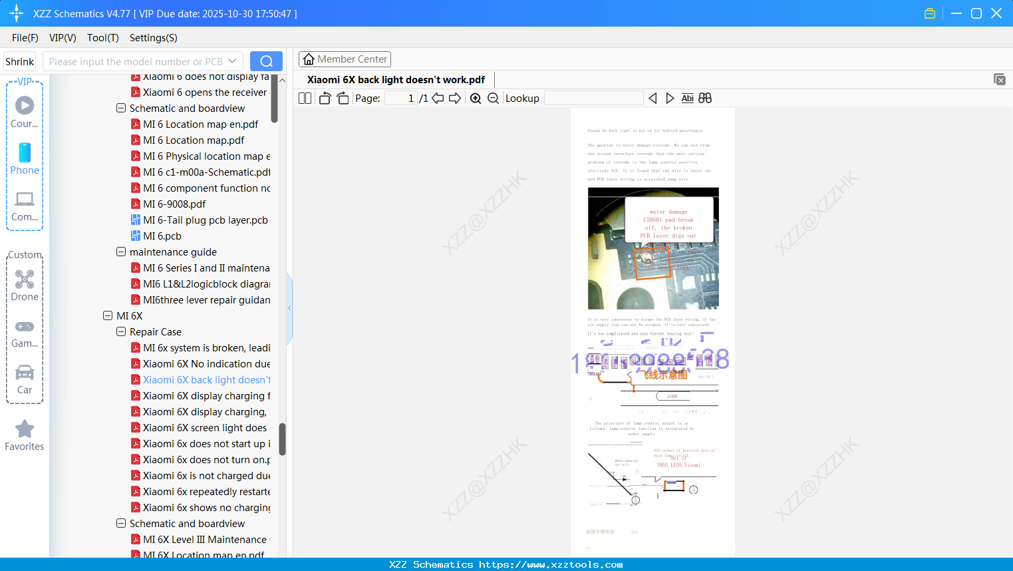This screenshot has height=571, width=1013.
Task: Collapse MI 6 Schematic and boardview folder
Action: tap(121, 108)
